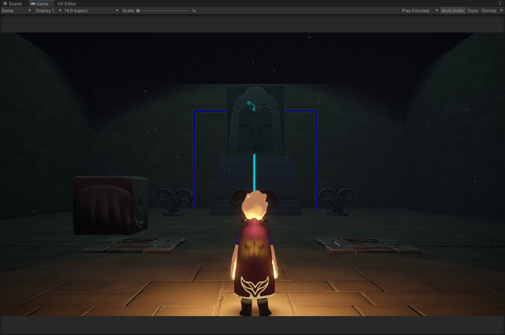Click the dark pushable crate block
Image resolution: width=505 pixels, height=335 pixels.
click(x=110, y=206)
